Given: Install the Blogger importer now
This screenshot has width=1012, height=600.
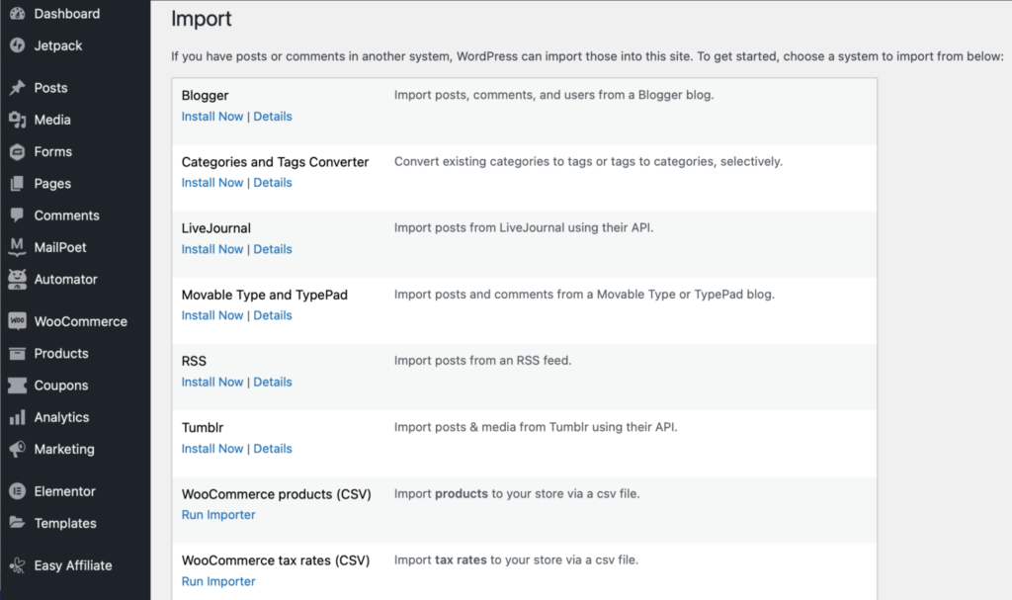Looking at the screenshot, I should (212, 117).
